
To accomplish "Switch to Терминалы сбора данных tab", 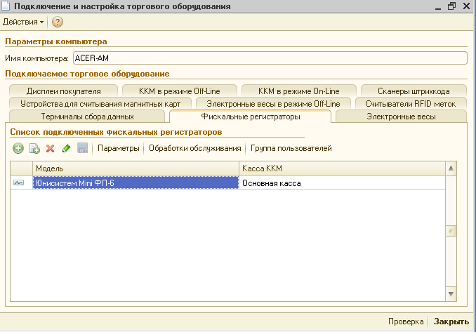I will tap(87, 117).
